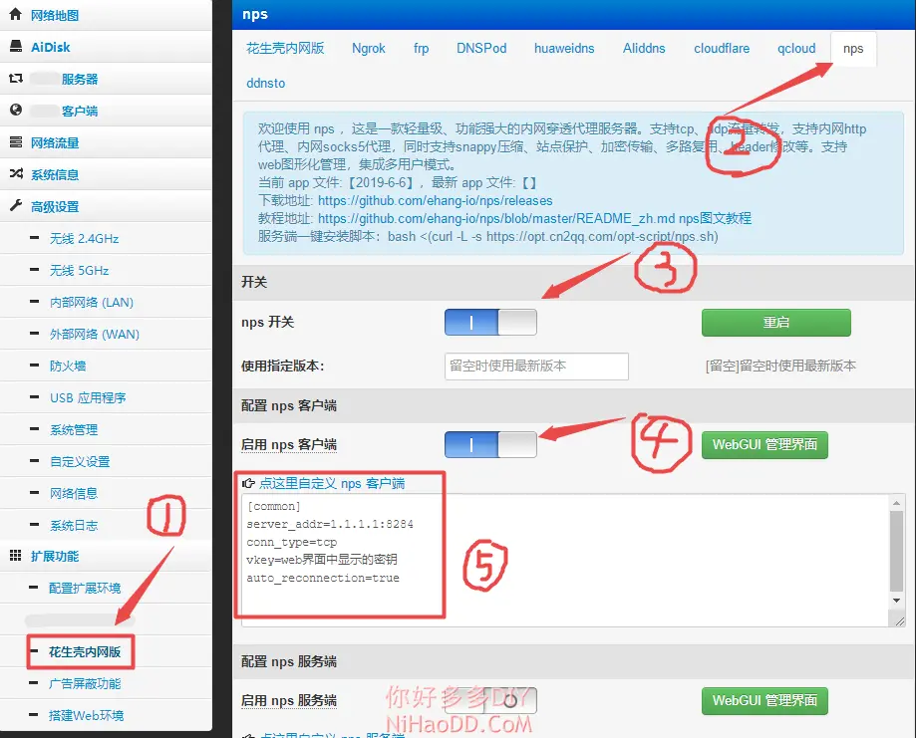Expand 高级设置 in the sidebar
The image size is (916, 738).
click(x=55, y=207)
